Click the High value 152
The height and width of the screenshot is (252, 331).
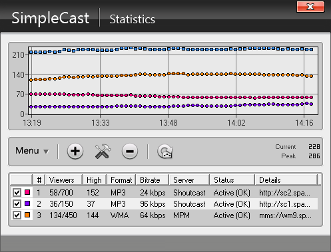point(93,193)
